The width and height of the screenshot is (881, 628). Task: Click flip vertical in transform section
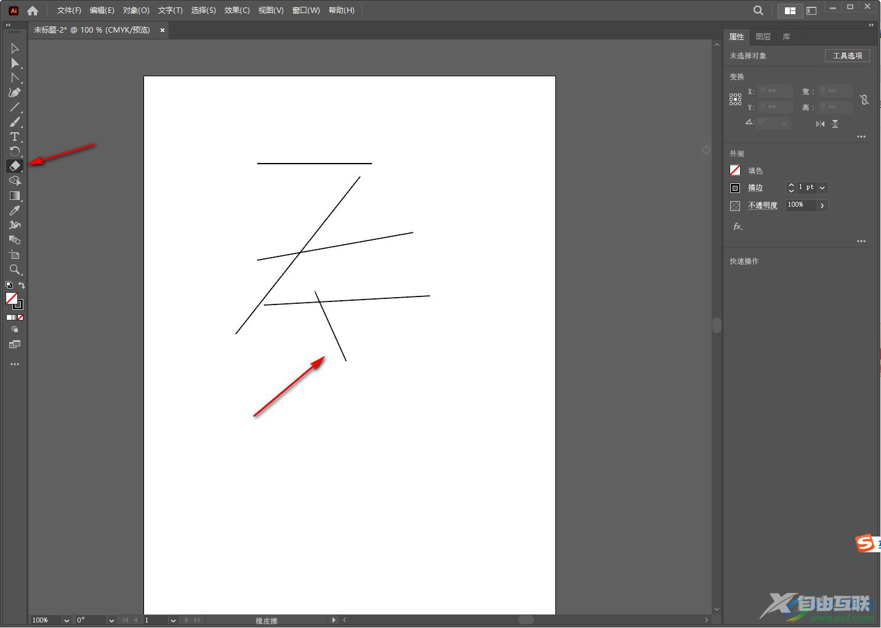[x=835, y=124]
